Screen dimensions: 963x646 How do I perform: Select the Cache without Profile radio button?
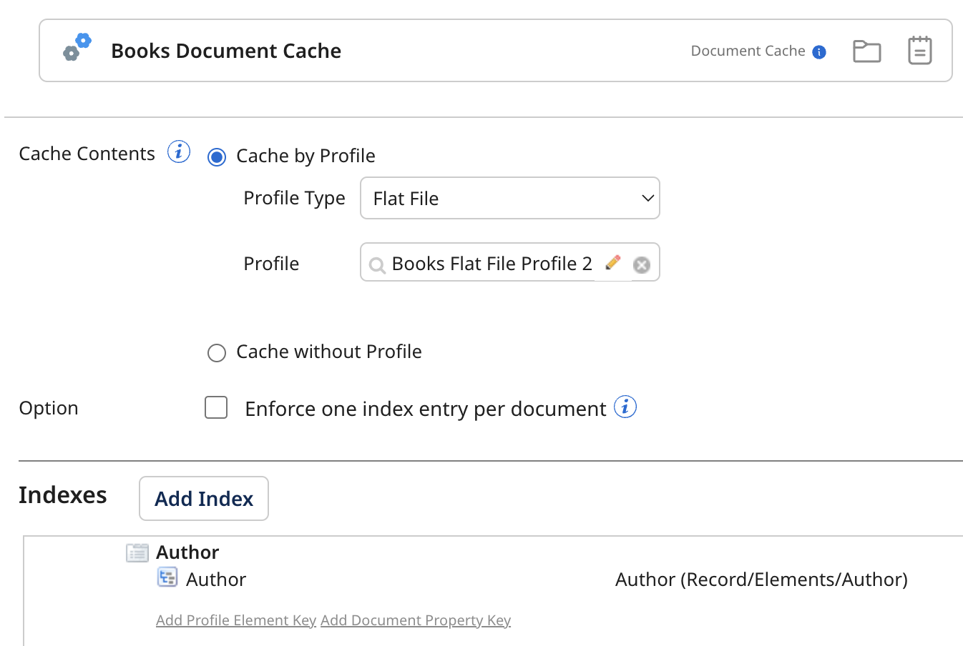tap(216, 352)
